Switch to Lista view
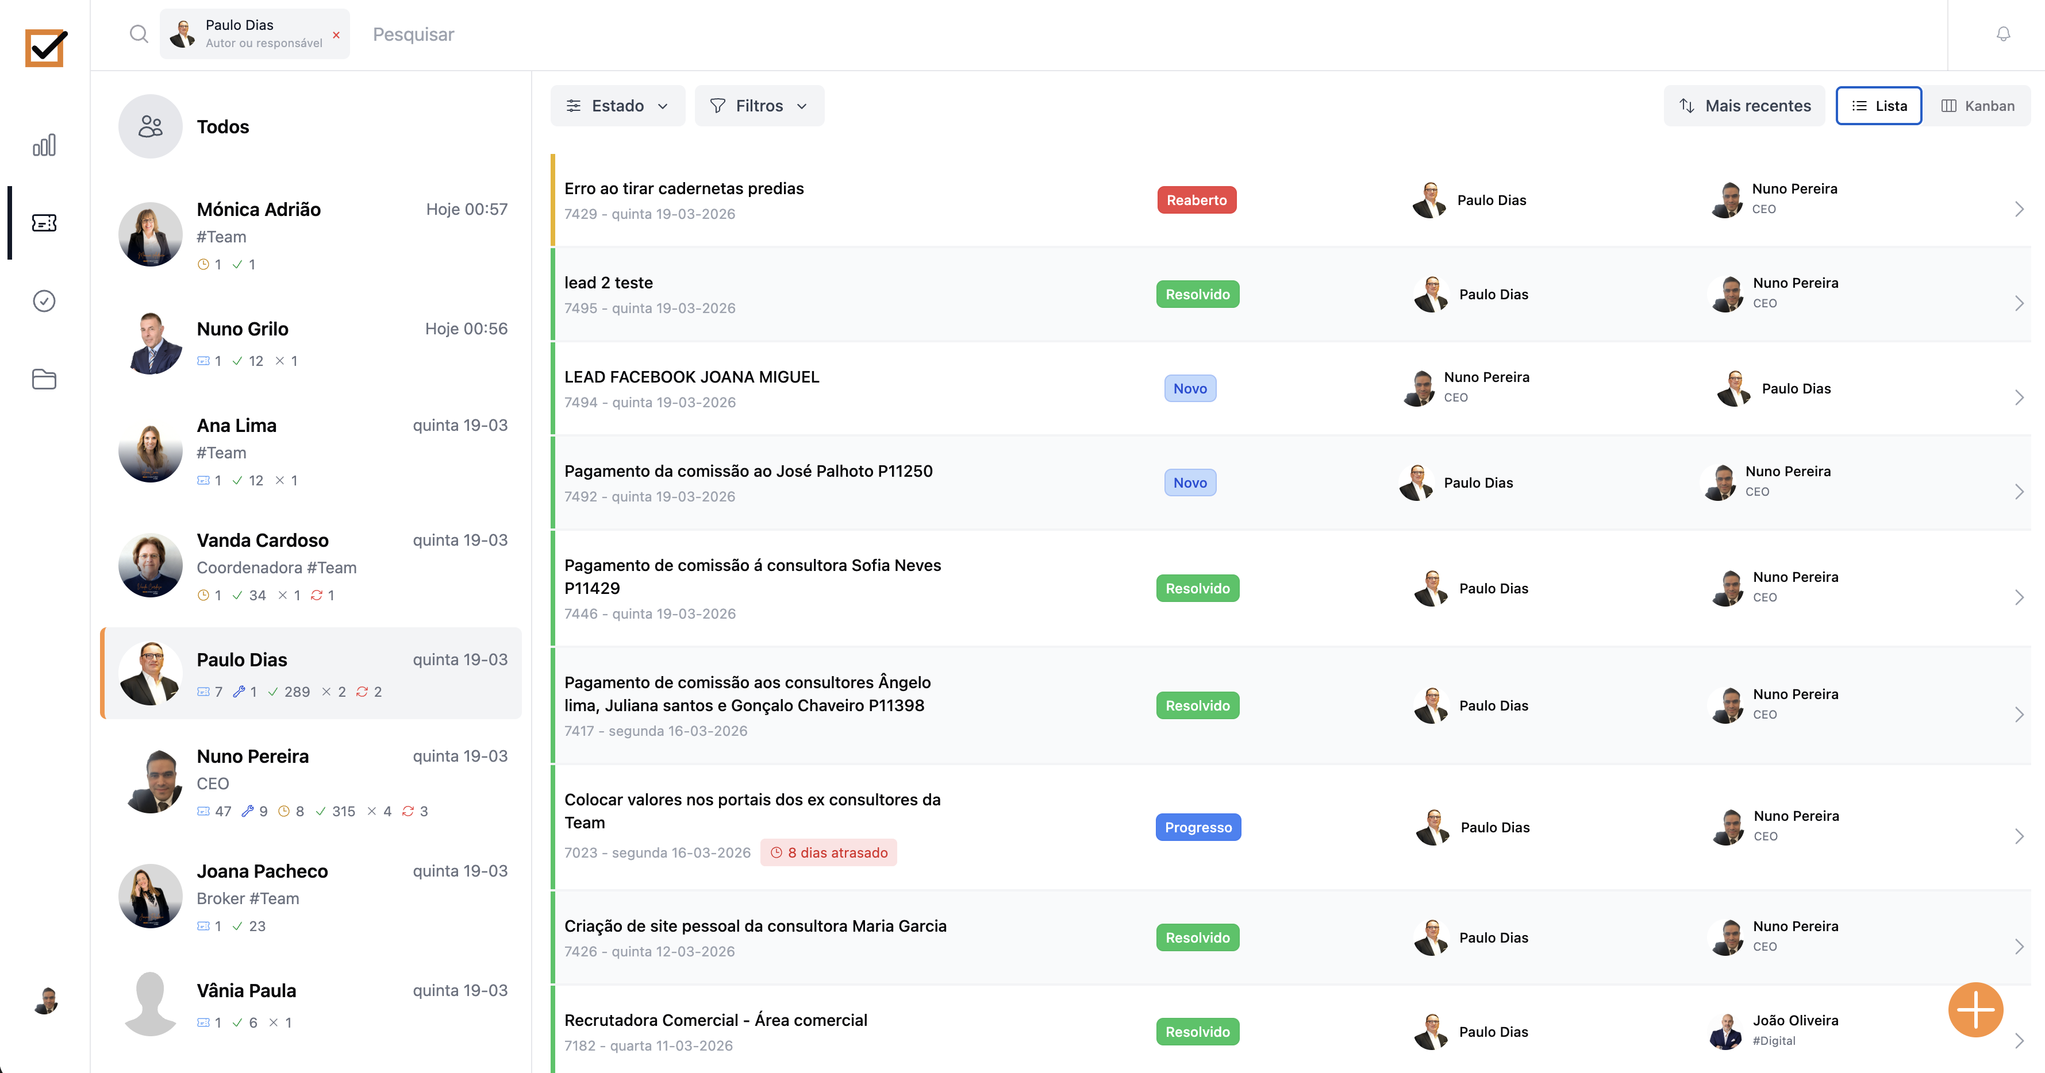Viewport: 2045px width, 1073px height. (x=1878, y=106)
